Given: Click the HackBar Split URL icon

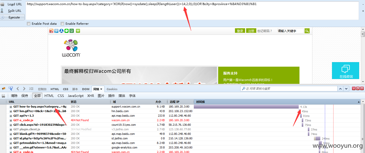Looking at the screenshot, I should (2, 11).
